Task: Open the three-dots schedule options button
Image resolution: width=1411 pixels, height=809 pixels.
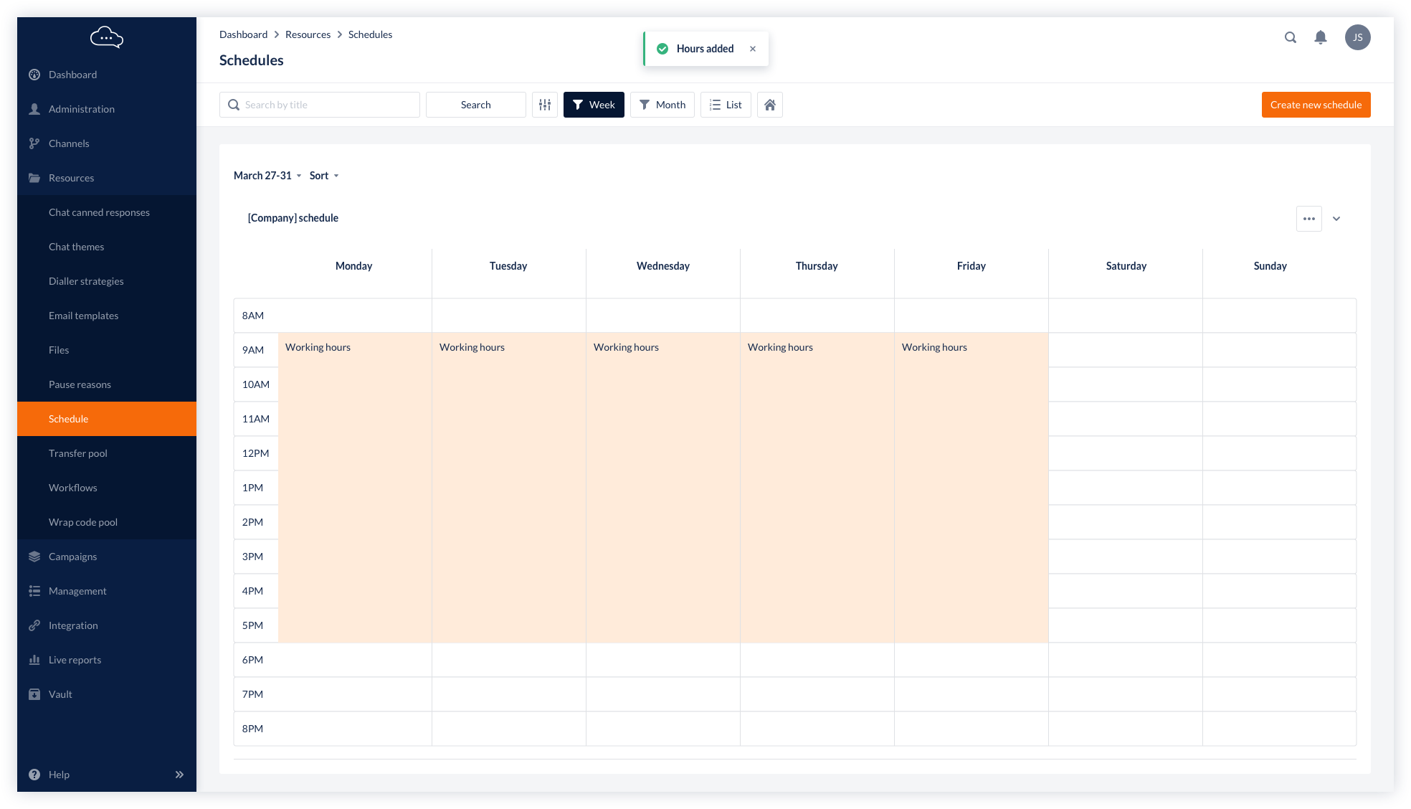Action: click(1308, 219)
